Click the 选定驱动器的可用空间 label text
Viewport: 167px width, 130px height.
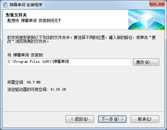click(x=27, y=89)
